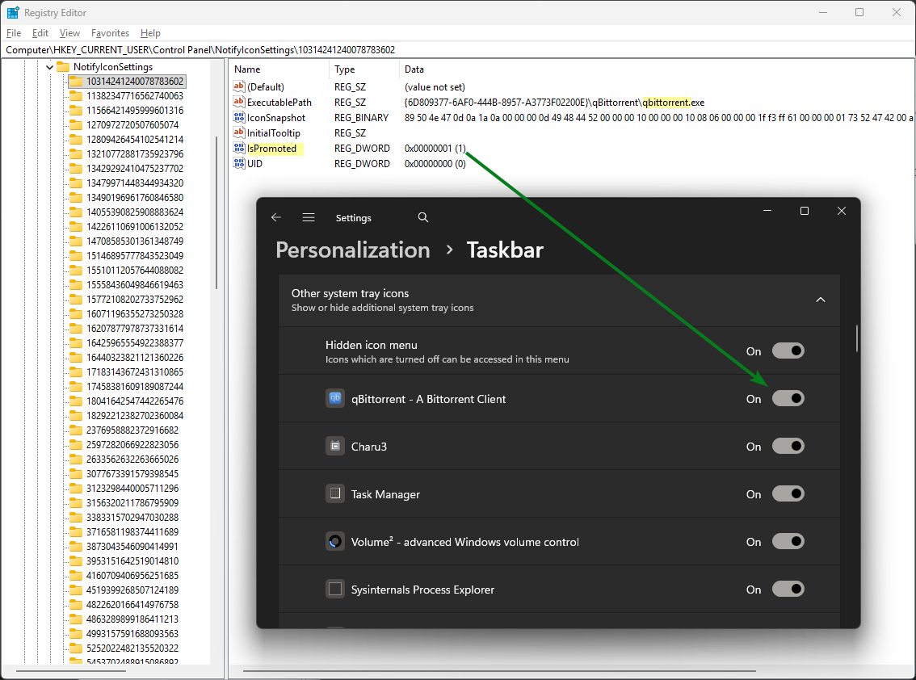Viewport: 916px width, 680px height.
Task: Select the UID value name
Action: [254, 164]
